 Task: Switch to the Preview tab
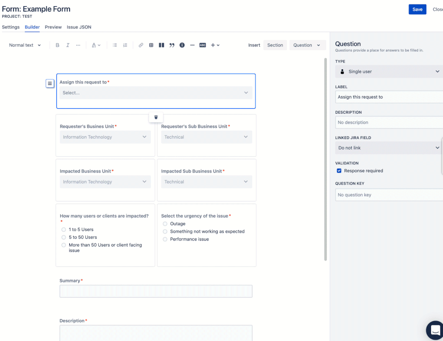pyautogui.click(x=53, y=27)
